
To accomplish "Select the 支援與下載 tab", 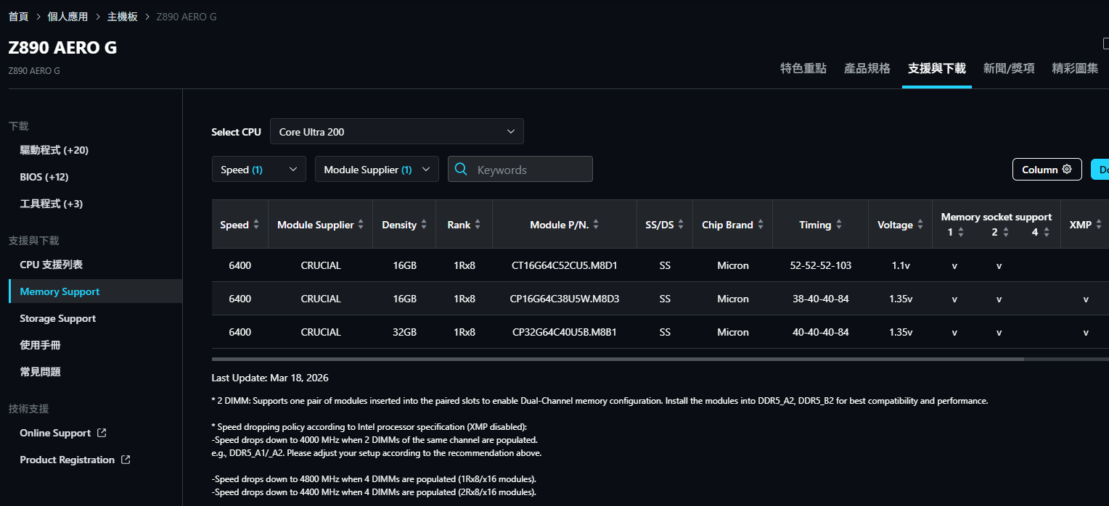I will (x=937, y=68).
